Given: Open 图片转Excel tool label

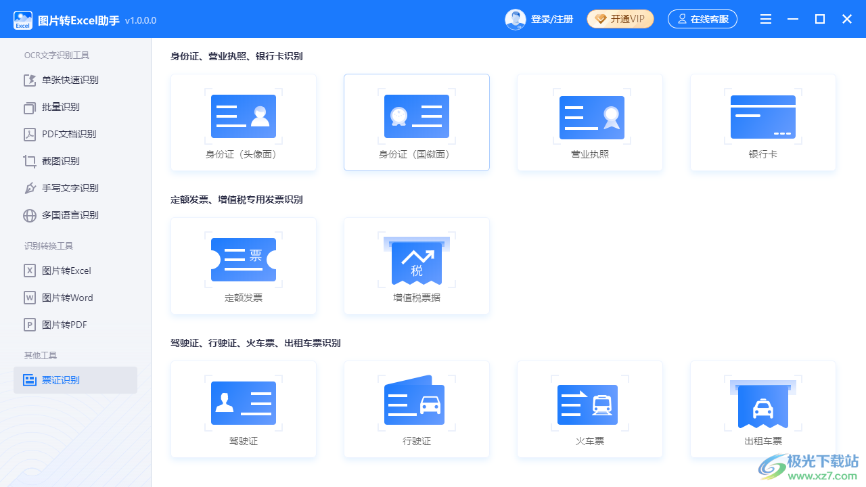Looking at the screenshot, I should click(66, 271).
